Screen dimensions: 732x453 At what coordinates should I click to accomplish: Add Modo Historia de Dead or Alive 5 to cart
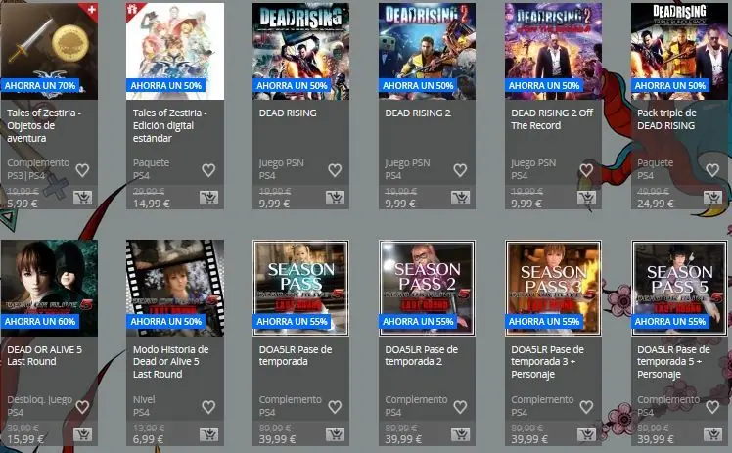pos(208,434)
